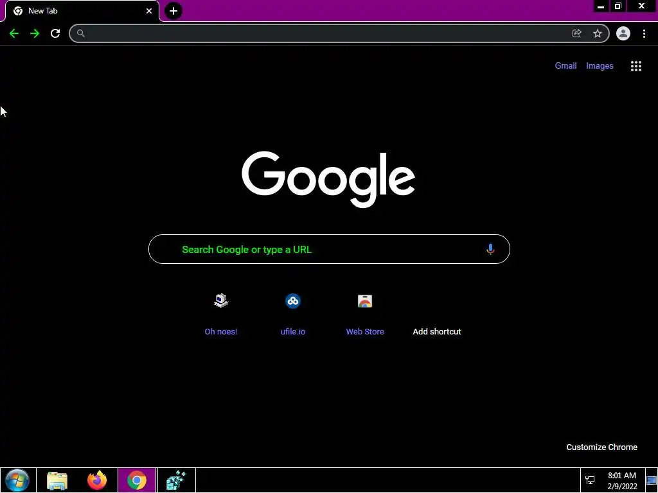The height and width of the screenshot is (493, 658).
Task: Close the New Tab tab
Action: tap(149, 11)
